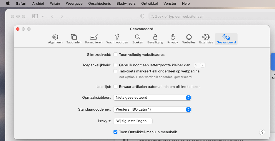Open the Formulieren preferences pane
Viewport: 275px width, 141px height.
(94, 39)
